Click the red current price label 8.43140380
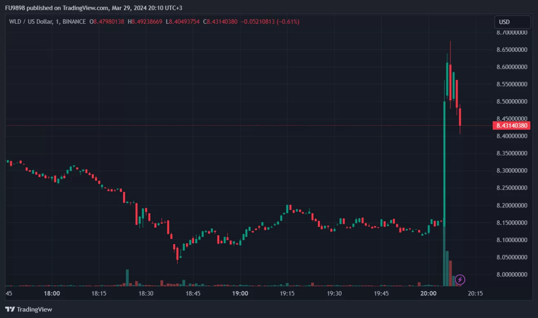 [512, 126]
